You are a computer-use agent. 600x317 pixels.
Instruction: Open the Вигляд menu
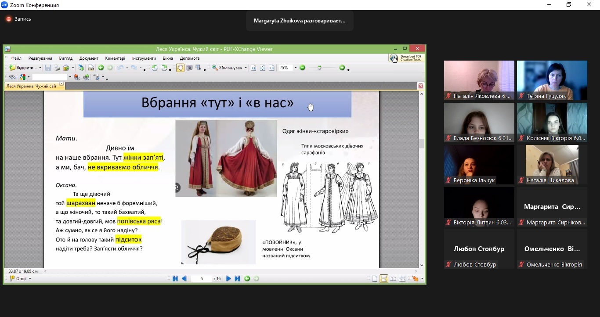[x=66, y=58]
